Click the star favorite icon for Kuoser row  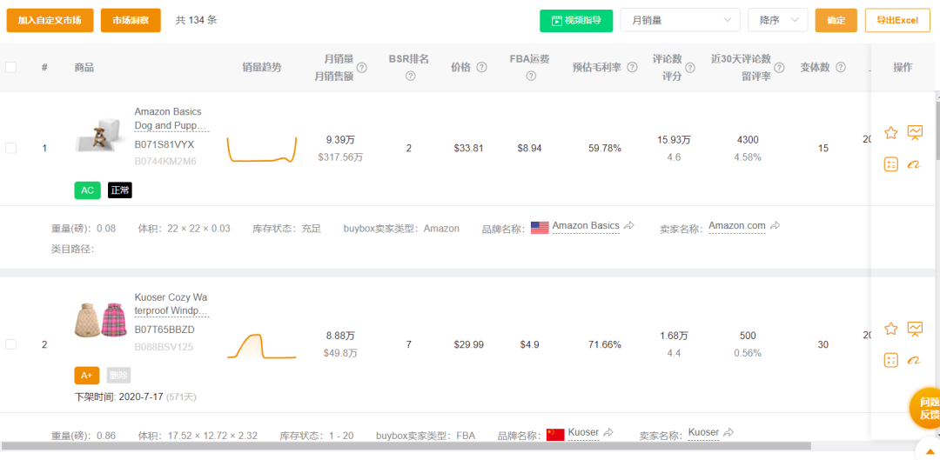coord(891,328)
